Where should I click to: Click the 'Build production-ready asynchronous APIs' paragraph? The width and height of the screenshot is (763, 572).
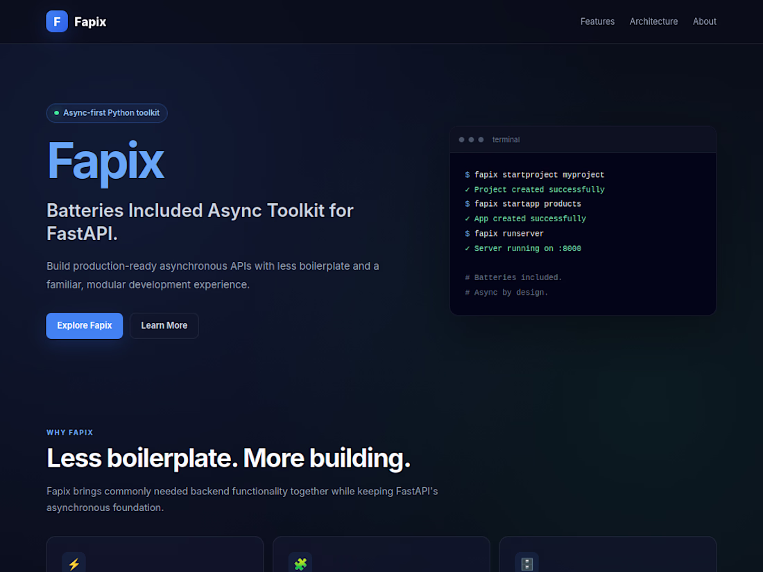coord(213,275)
